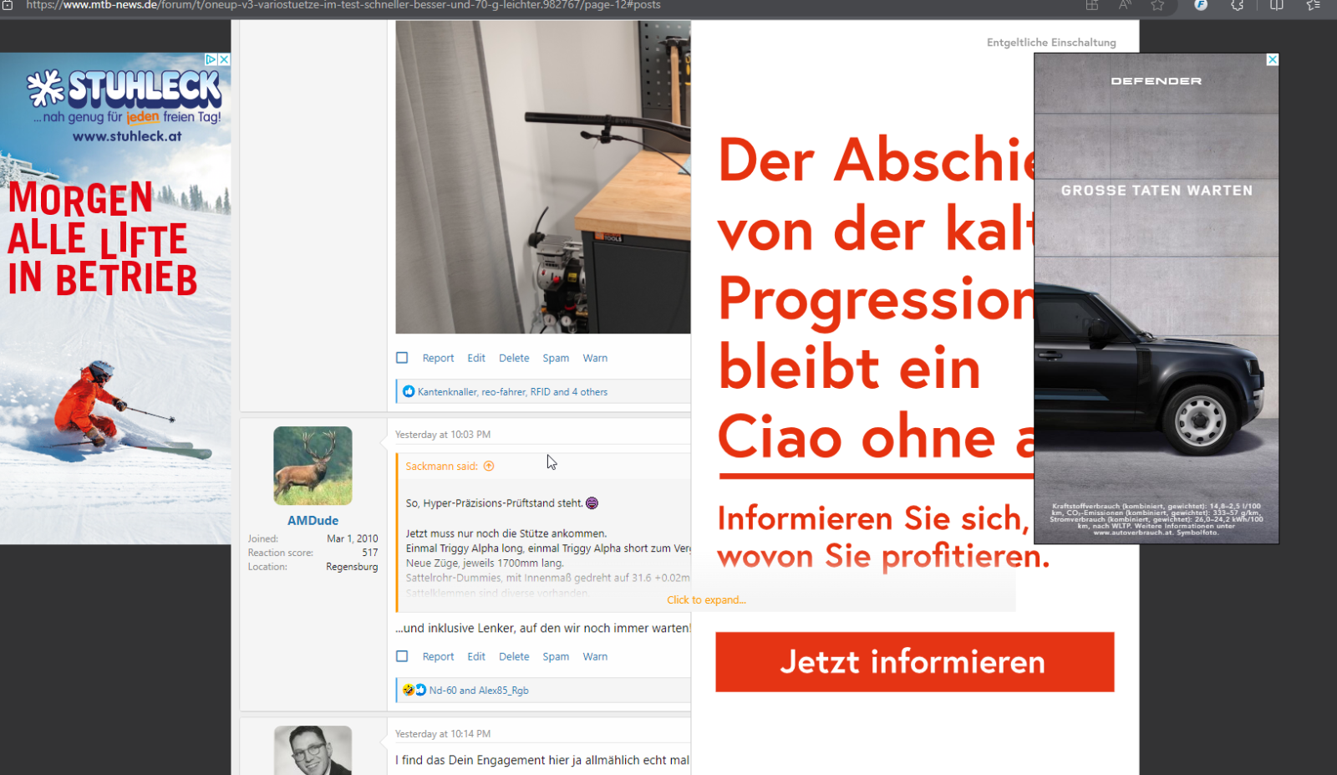Open post timestamp Yesterday at 10:03 PM

[x=443, y=435]
